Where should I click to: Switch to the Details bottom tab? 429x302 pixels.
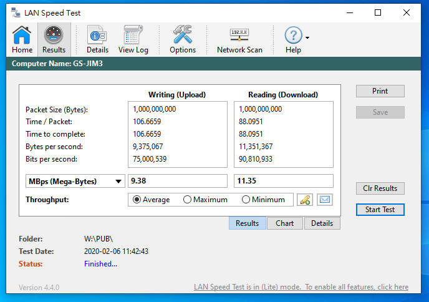pyautogui.click(x=322, y=223)
